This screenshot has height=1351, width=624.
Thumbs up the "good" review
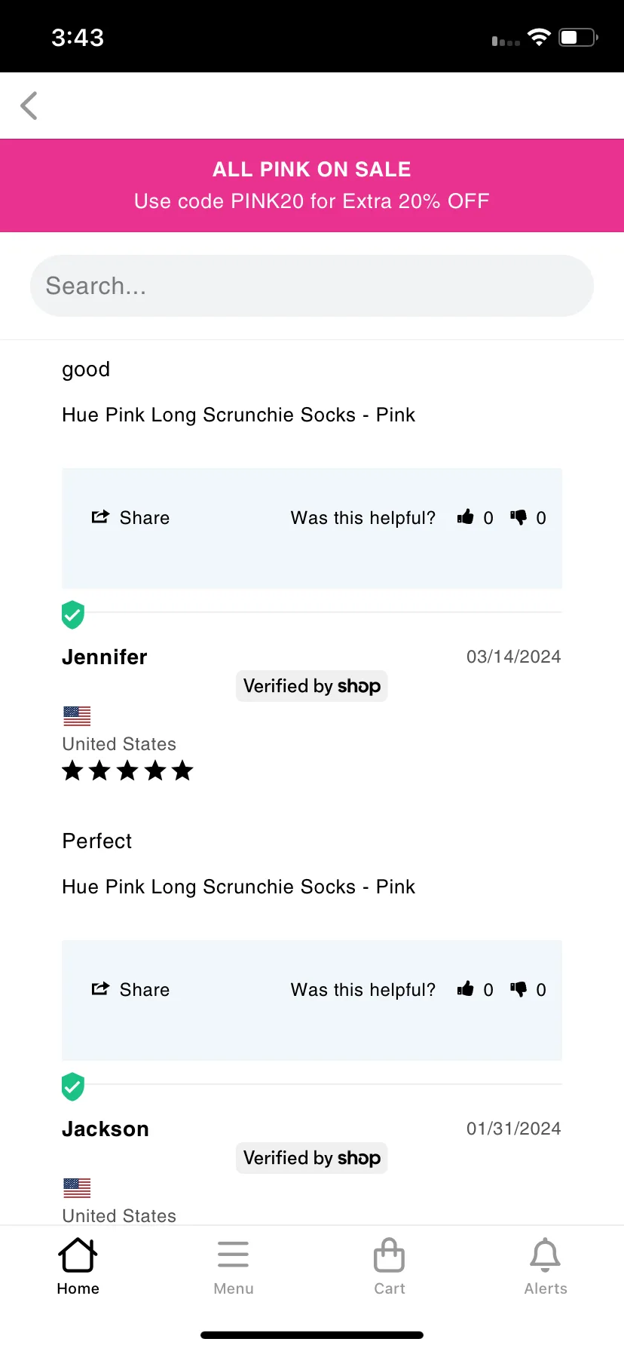tap(466, 517)
